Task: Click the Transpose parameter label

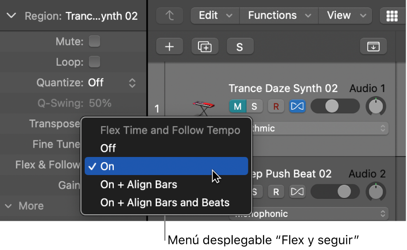Action: pyautogui.click(x=55, y=123)
